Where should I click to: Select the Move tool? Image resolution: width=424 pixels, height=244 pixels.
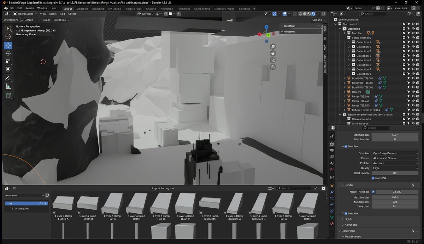pos(8,45)
